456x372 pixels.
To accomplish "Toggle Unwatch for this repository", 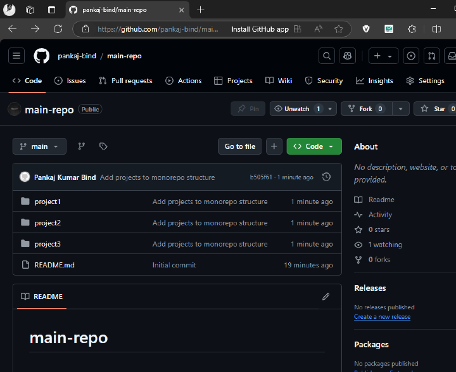I will 296,108.
